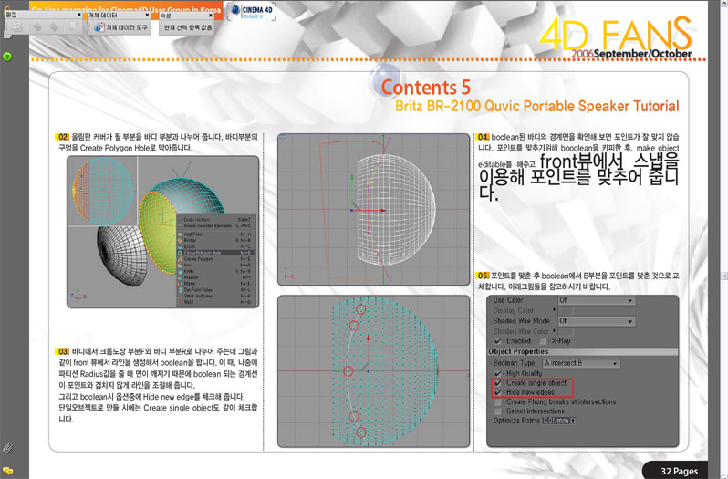Click the step 04 number marker

coord(483,137)
